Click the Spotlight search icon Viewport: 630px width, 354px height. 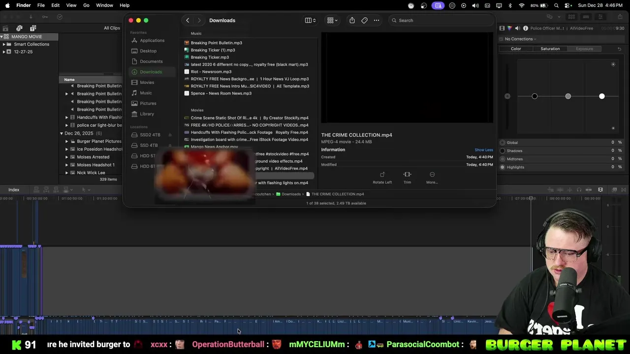click(557, 5)
